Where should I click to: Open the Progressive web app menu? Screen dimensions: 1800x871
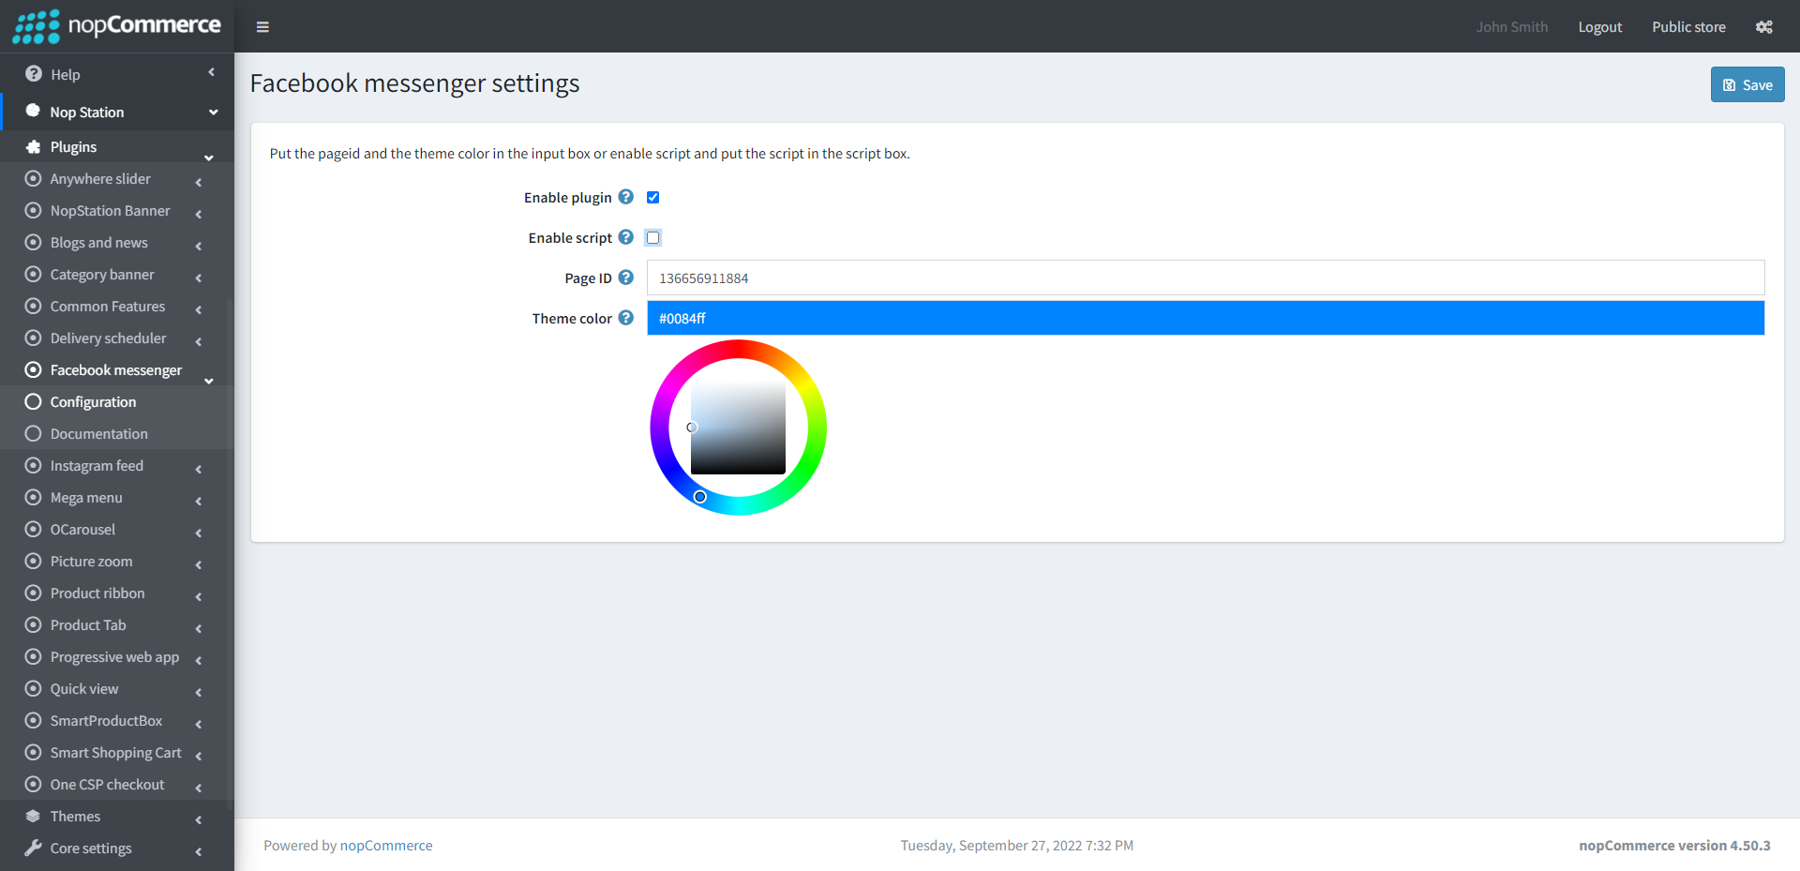(x=113, y=657)
